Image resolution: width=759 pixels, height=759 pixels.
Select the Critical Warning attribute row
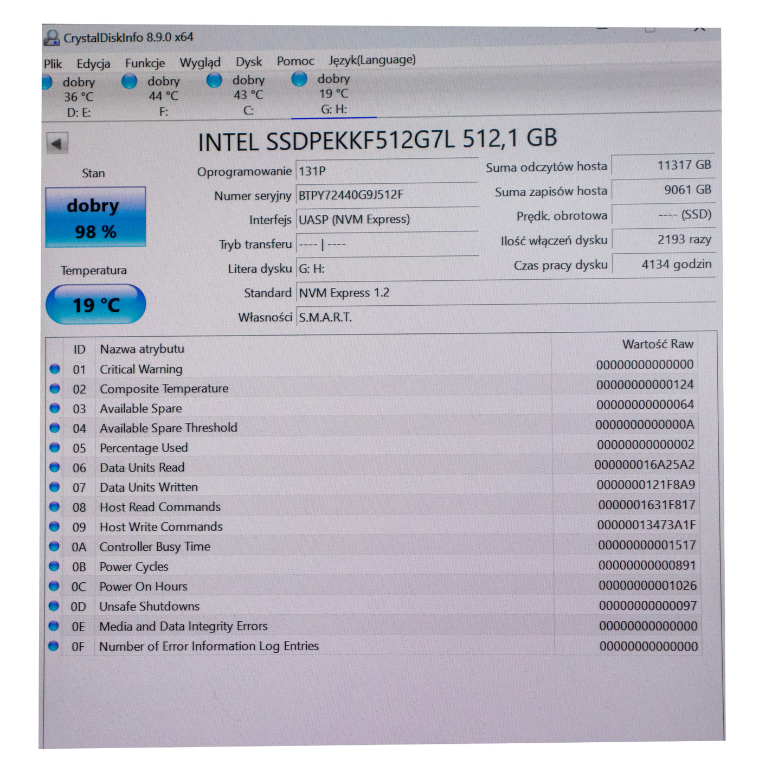tap(372, 368)
